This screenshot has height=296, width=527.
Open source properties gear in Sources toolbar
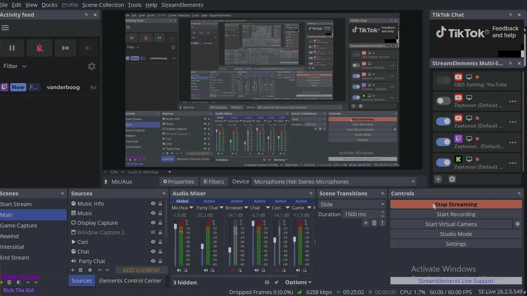click(x=90, y=270)
